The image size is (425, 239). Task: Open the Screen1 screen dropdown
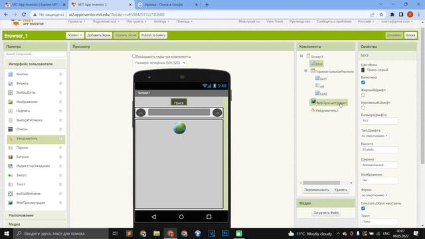(75, 35)
